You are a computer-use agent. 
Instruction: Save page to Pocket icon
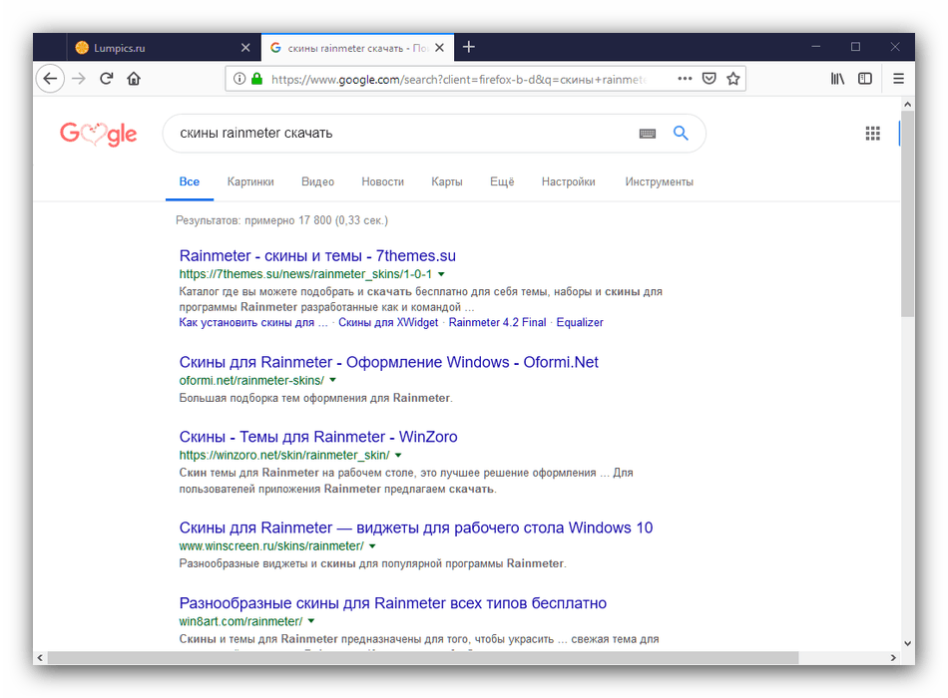710,79
